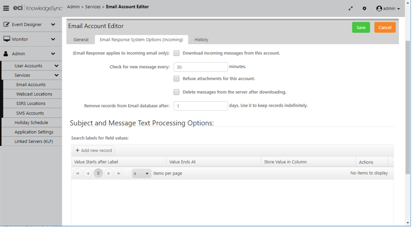Click the Monitor screen icon
This screenshot has height=228, width=413.
pyautogui.click(x=7, y=39)
